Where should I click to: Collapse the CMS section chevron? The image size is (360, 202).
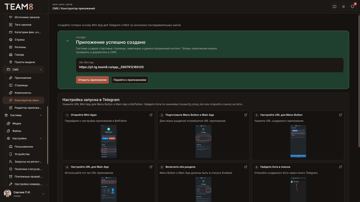pos(41,70)
